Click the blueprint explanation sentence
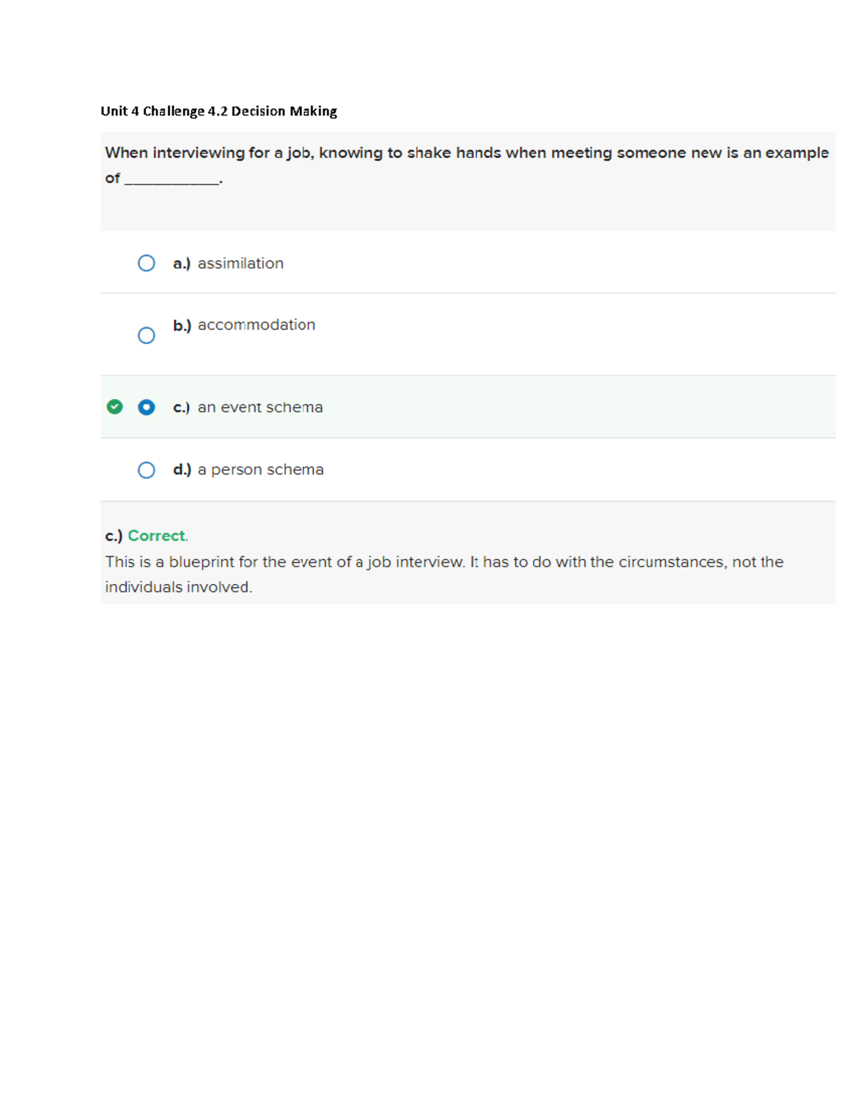The height and width of the screenshot is (1106, 855). [x=444, y=562]
